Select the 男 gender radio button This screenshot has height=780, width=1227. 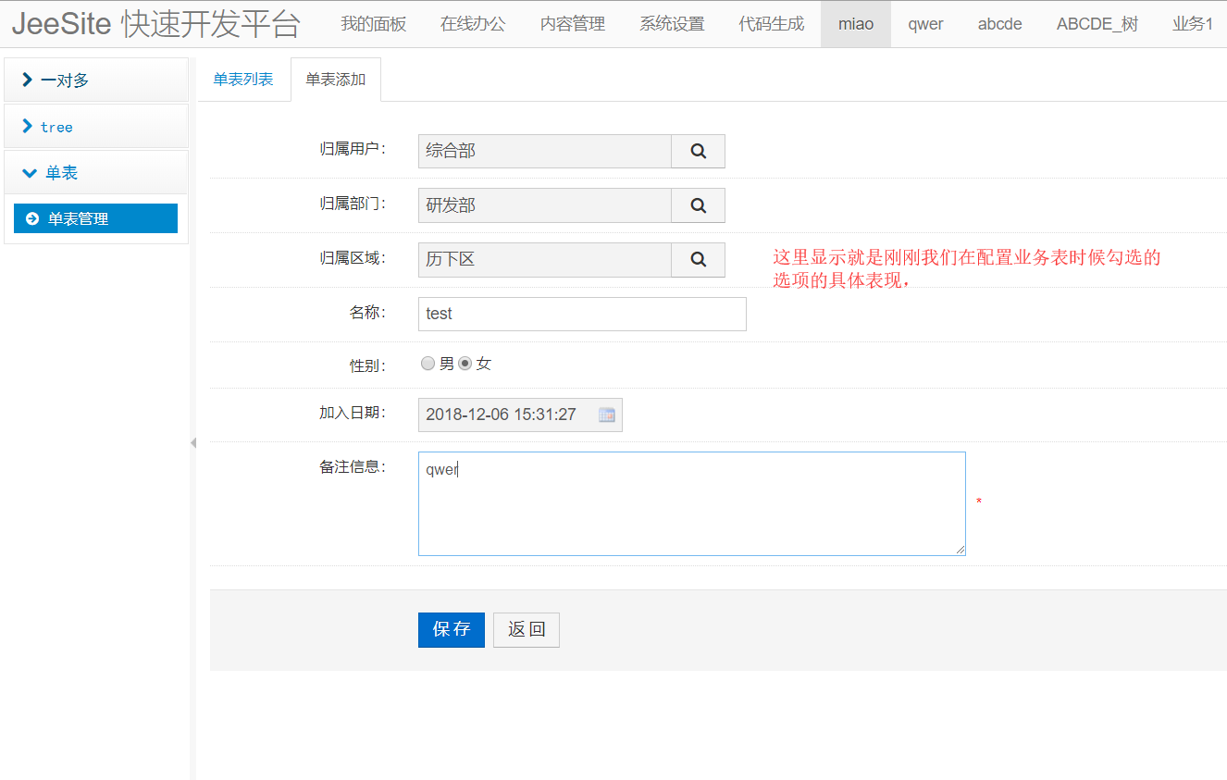coord(428,363)
